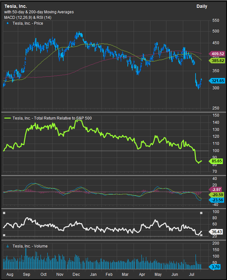
Task: Click the Tesla, Inc. - Price legend label
Action: 28,23
